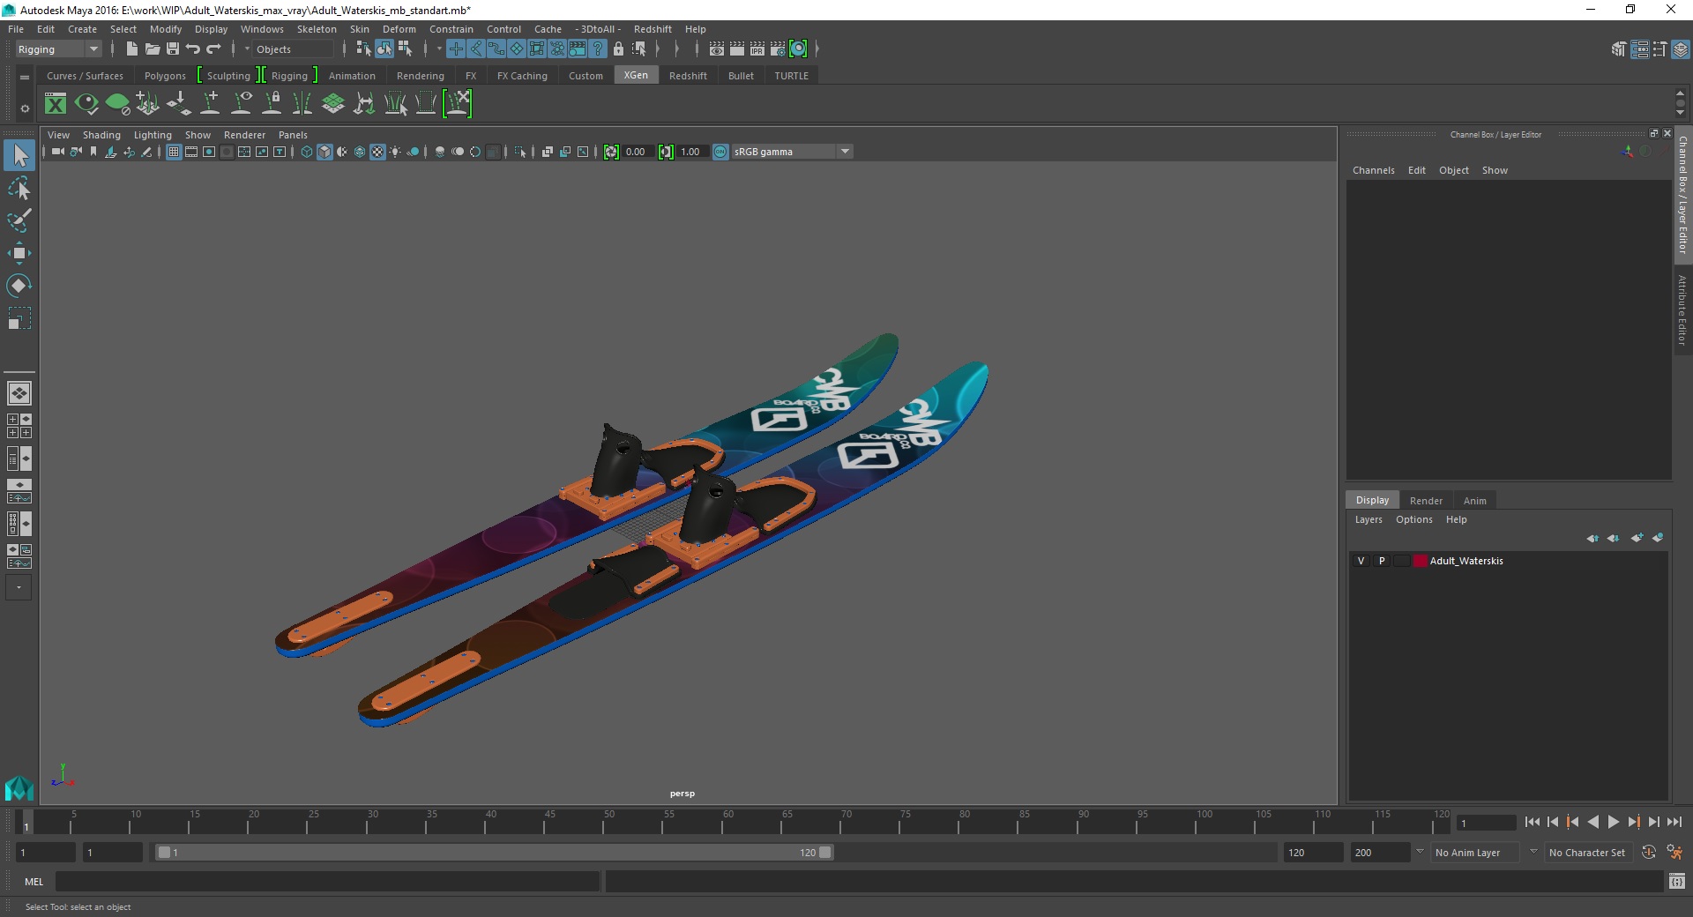This screenshot has width=1693, height=917.
Task: Switch to the Render layer tab
Action: 1426,501
